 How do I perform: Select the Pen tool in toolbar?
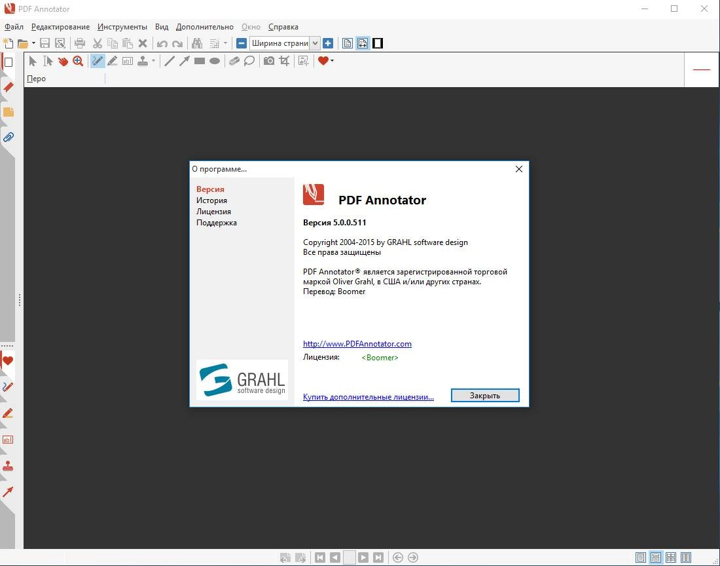click(98, 61)
